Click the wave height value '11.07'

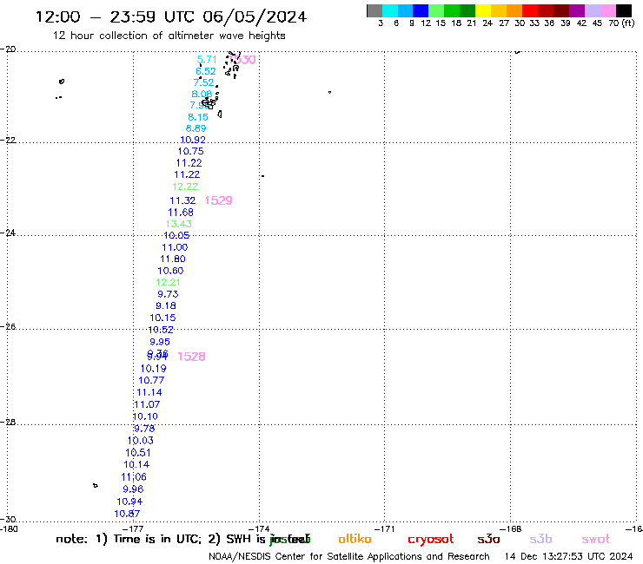pos(147,404)
